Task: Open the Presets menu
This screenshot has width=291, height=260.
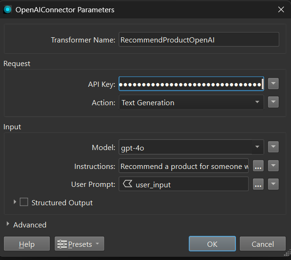Action: coord(79,243)
